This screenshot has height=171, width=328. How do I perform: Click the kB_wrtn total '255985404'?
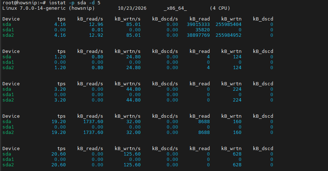228,24
